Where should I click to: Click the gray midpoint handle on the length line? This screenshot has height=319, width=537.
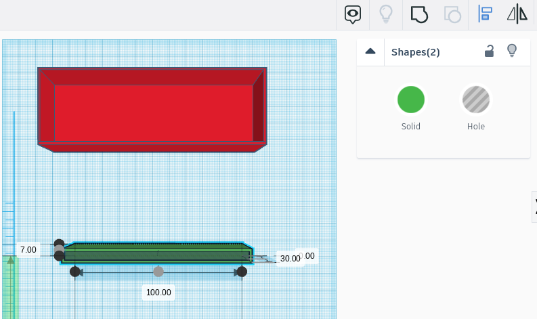(x=158, y=272)
